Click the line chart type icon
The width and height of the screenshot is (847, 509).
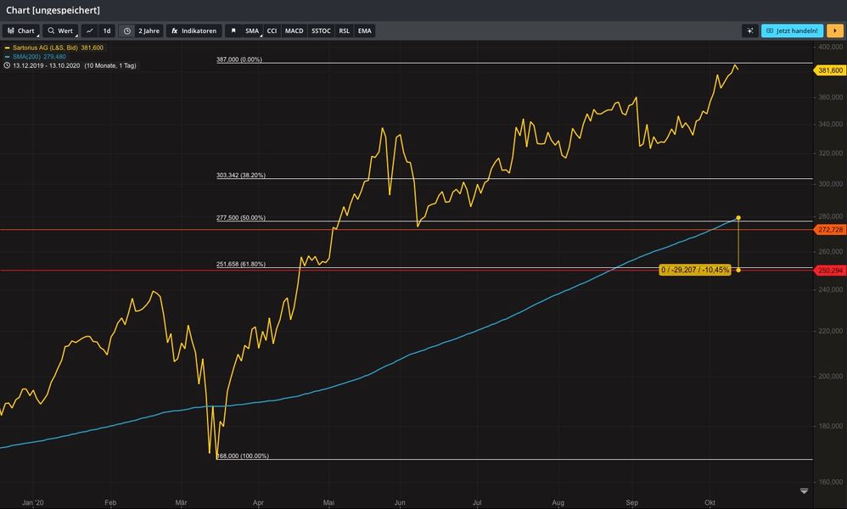pos(89,31)
